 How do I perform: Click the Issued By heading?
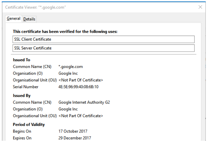click(x=22, y=96)
